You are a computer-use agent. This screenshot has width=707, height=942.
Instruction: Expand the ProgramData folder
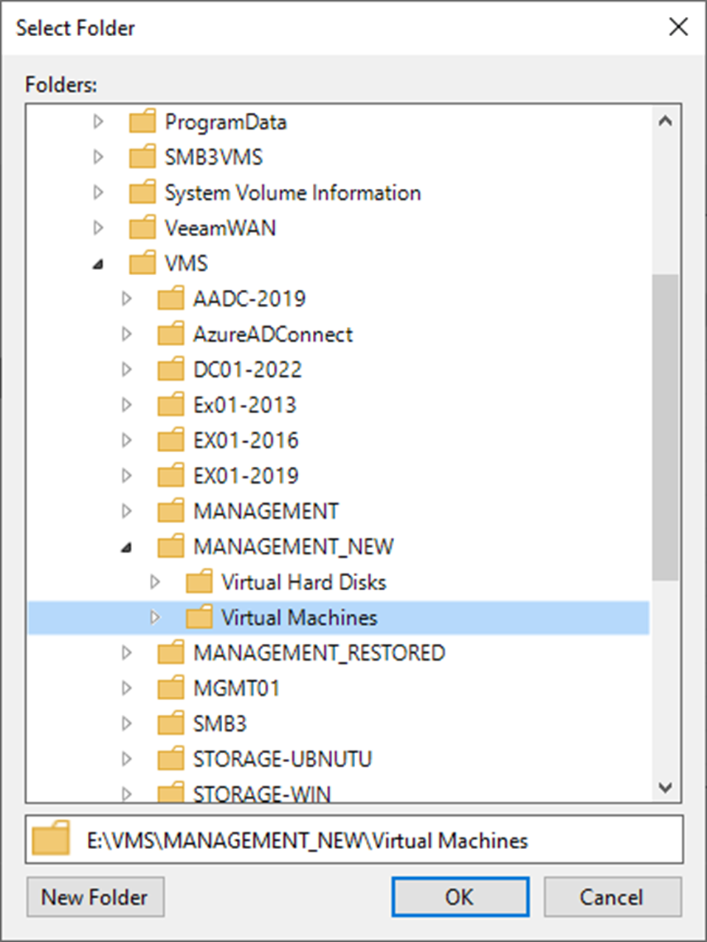98,121
